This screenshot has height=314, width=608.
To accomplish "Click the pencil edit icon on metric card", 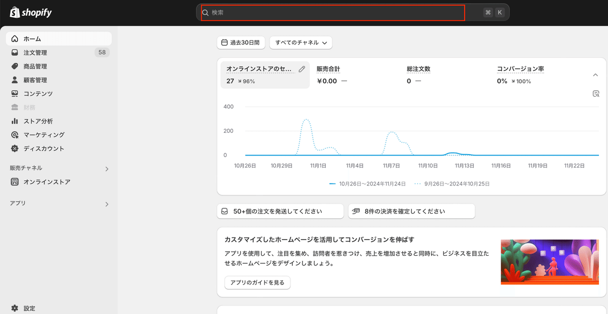I will click(302, 69).
